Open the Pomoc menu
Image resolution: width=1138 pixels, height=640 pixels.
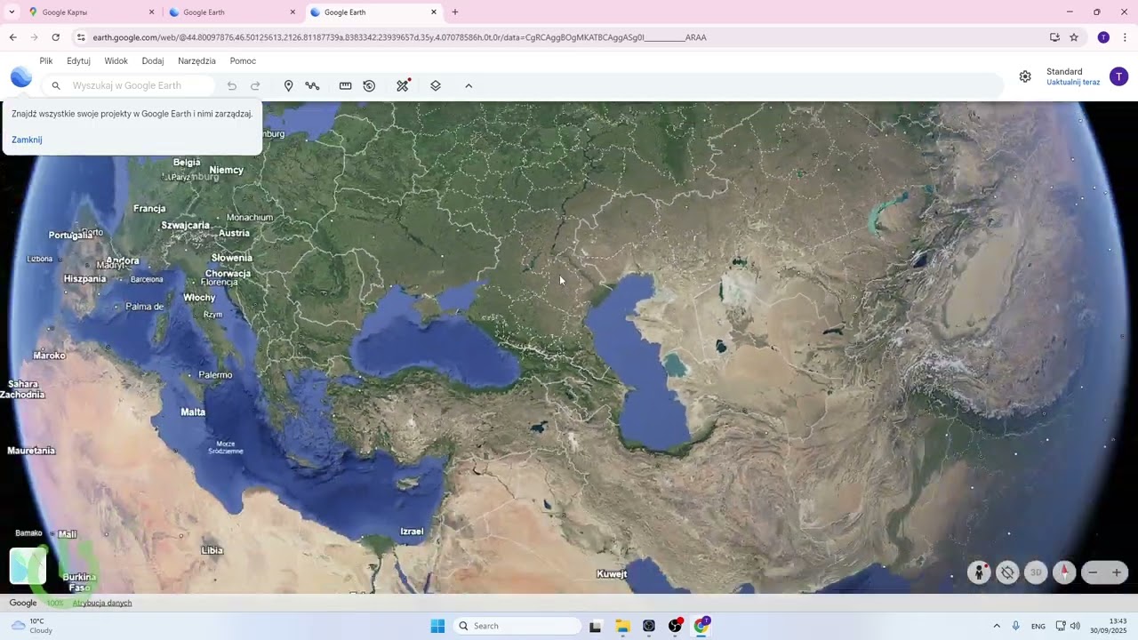tap(243, 61)
